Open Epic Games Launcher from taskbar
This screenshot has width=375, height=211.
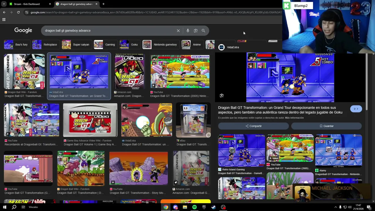coord(204,207)
